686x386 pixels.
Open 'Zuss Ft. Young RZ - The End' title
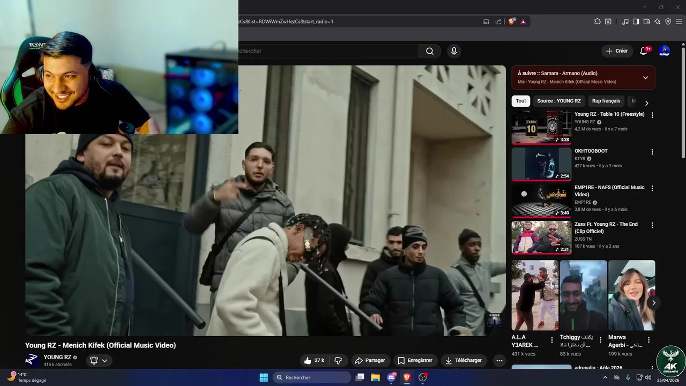[606, 228]
